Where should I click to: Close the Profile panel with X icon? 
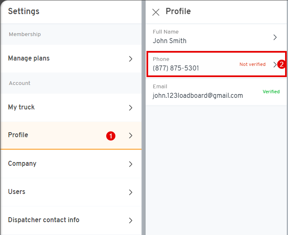click(x=156, y=12)
